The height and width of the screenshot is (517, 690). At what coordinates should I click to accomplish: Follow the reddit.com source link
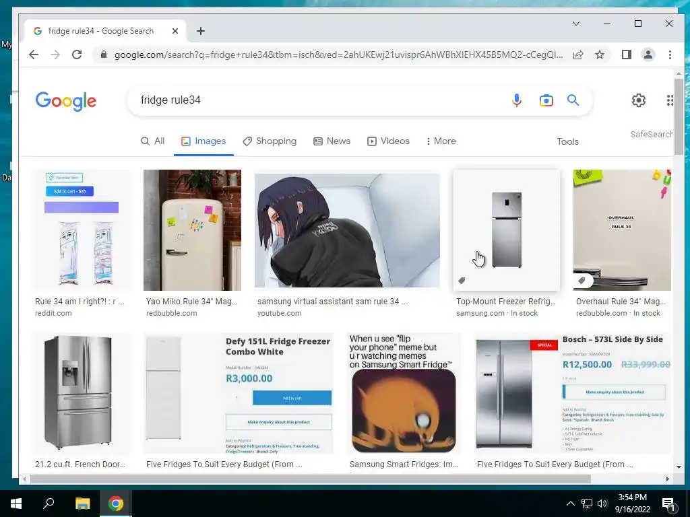(x=53, y=313)
